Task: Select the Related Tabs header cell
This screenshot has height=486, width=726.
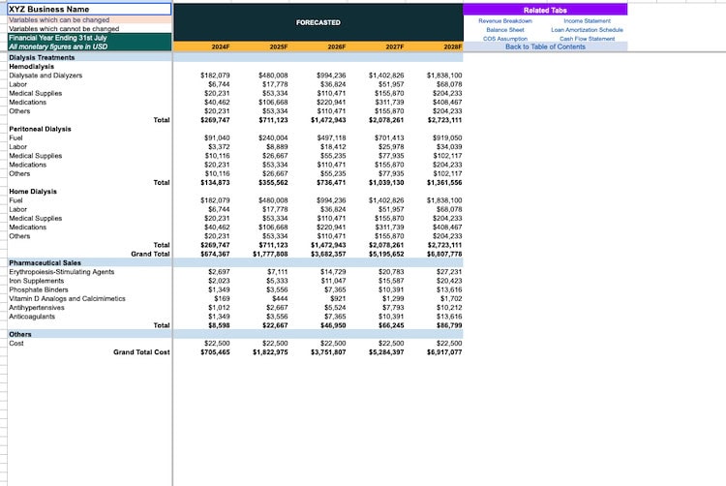Action: [x=545, y=10]
